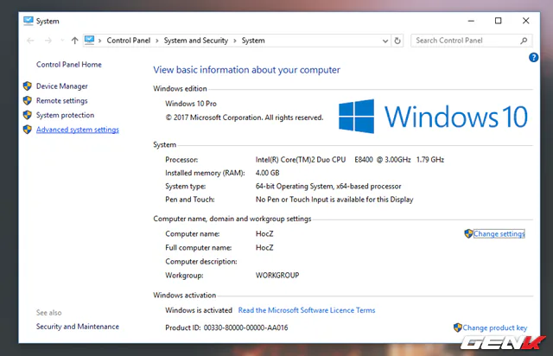
Task: Expand chevron after computer icon in breadcrumb
Action: [100, 41]
